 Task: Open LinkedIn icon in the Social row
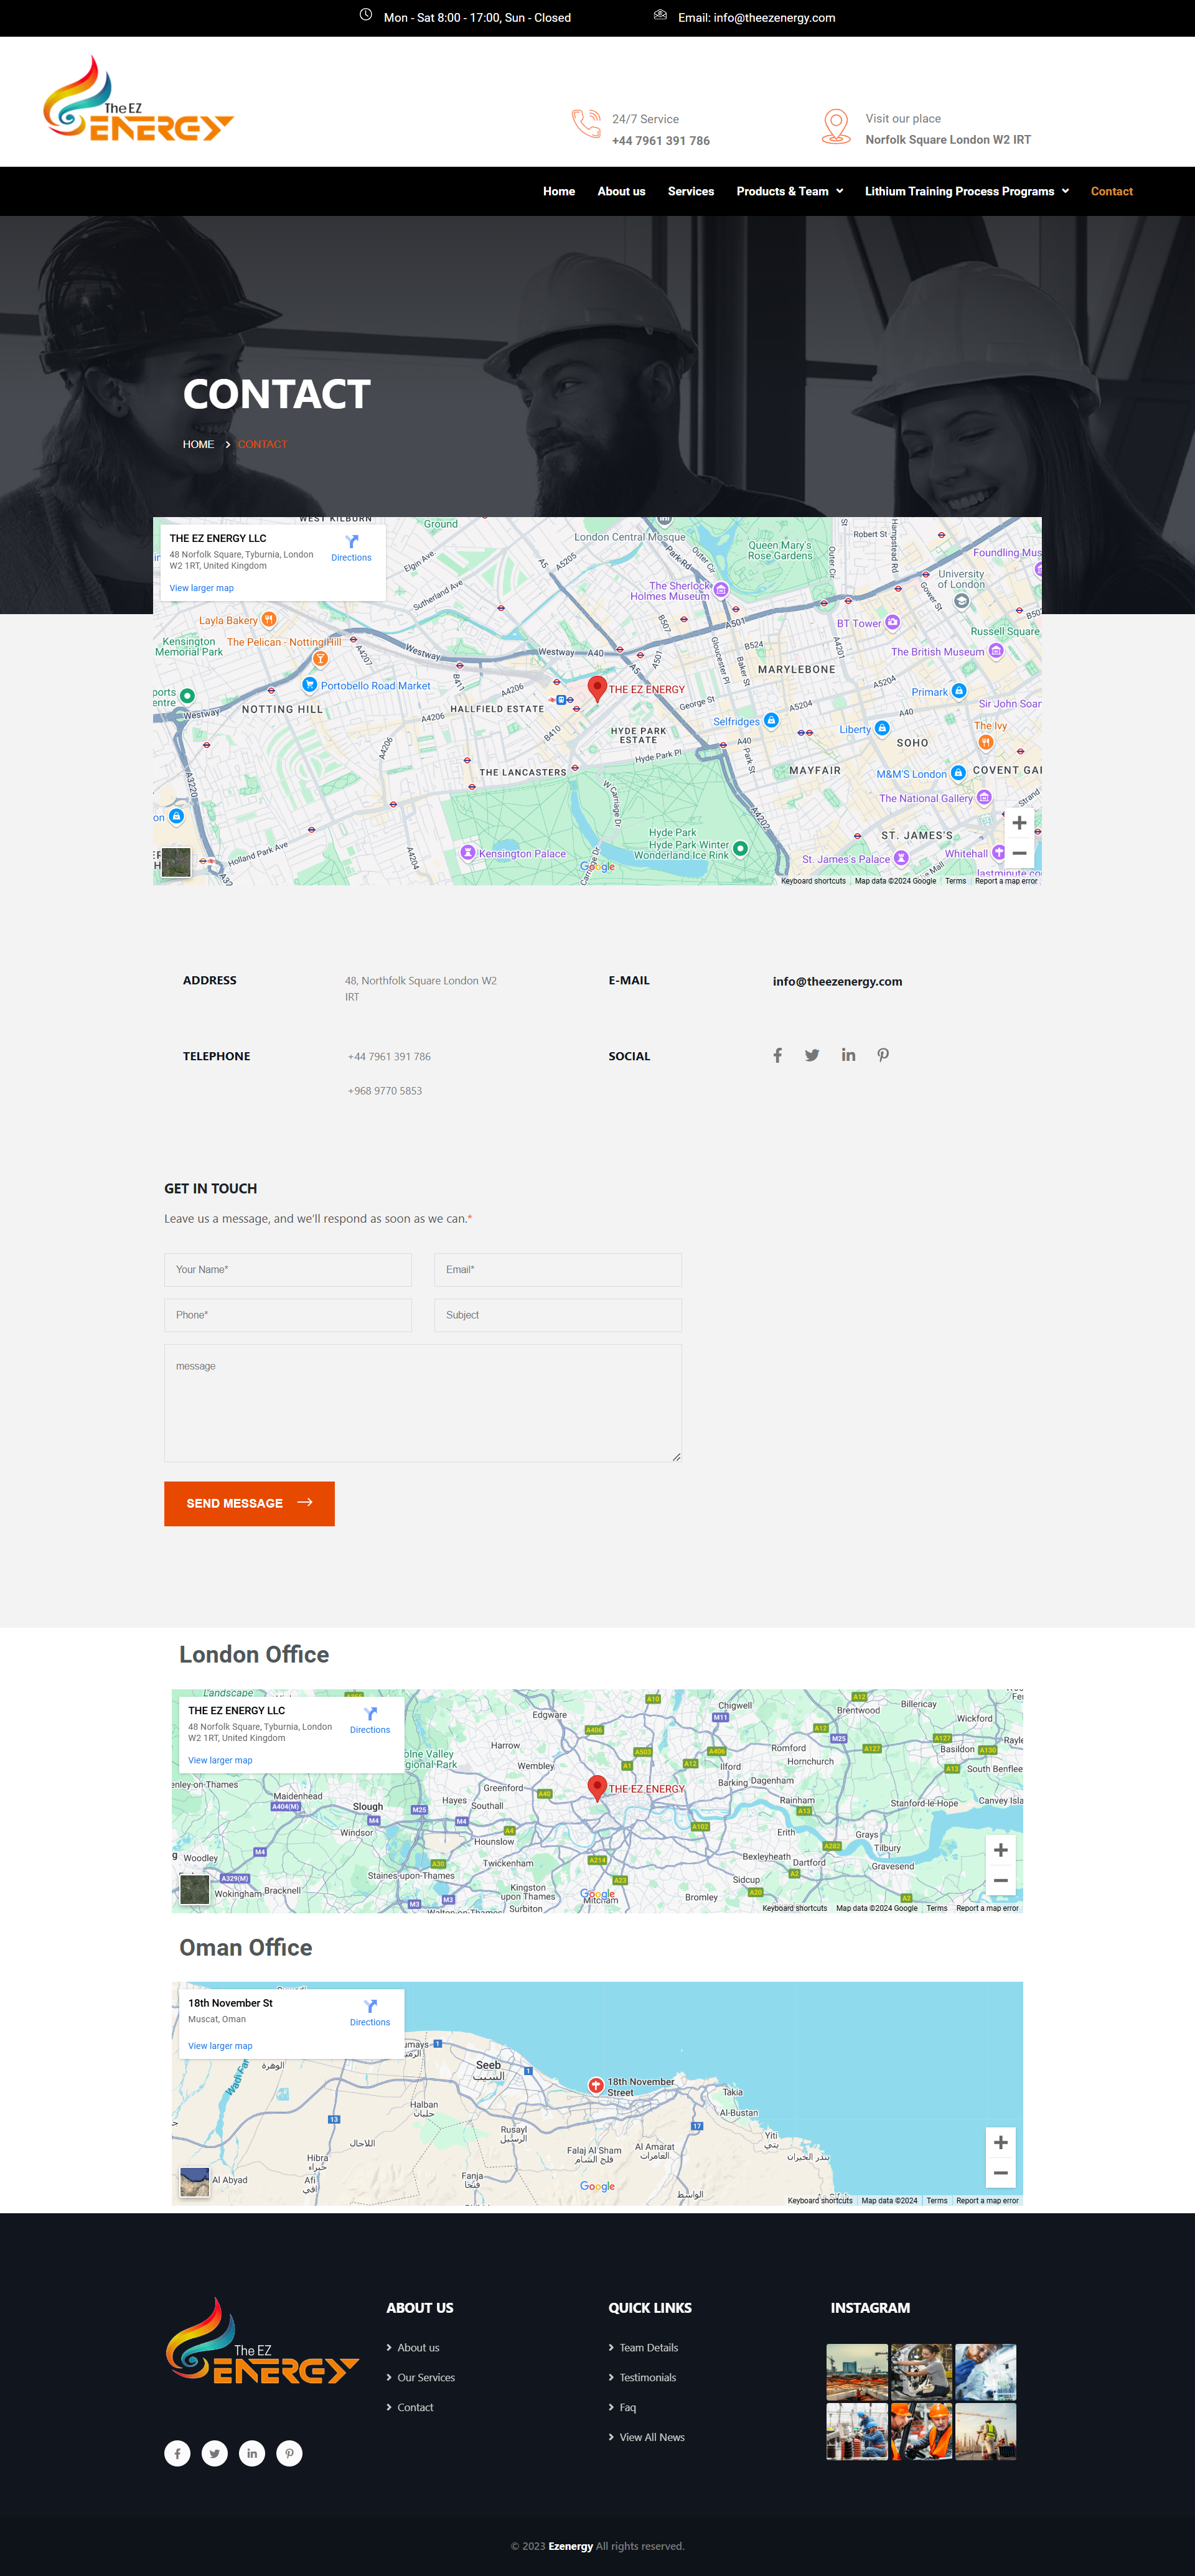pos(848,1055)
